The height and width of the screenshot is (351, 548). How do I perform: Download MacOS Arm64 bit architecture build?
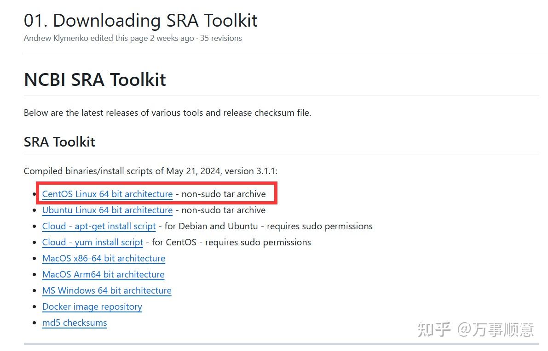(103, 274)
